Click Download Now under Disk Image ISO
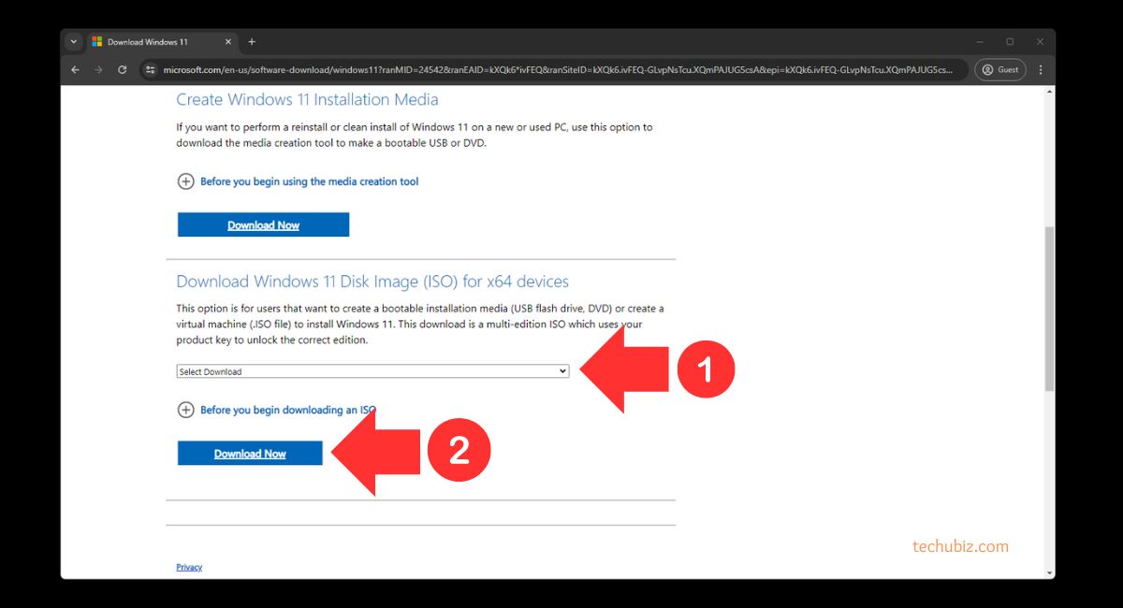The width and height of the screenshot is (1123, 608). pos(250,454)
